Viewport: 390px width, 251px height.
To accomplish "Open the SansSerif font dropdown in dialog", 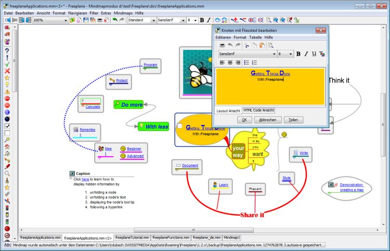I will click(274, 54).
